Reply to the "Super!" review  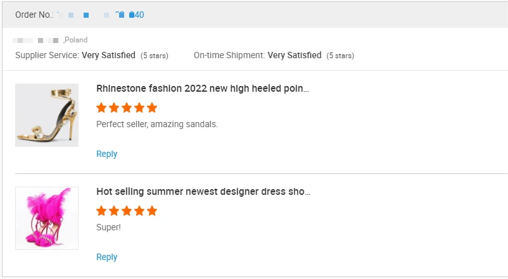pos(106,257)
